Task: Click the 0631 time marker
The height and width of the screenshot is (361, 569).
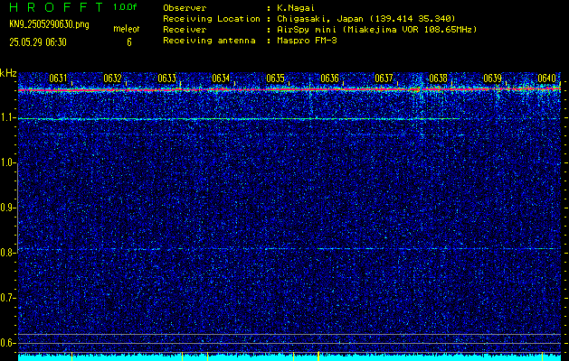Action: pos(58,79)
